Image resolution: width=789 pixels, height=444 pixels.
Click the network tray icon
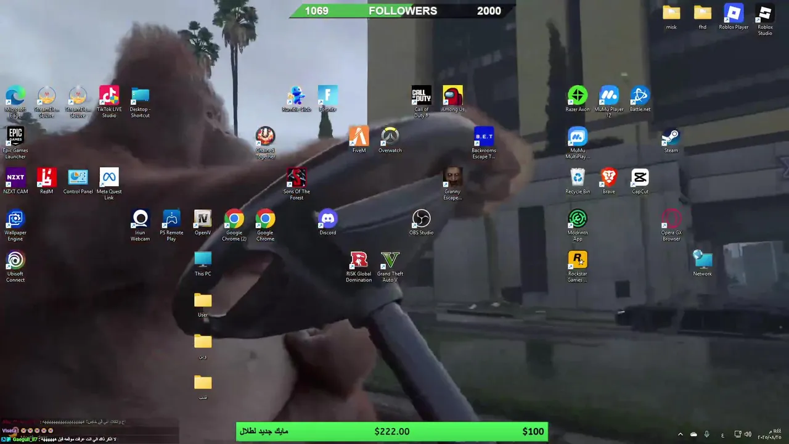738,434
